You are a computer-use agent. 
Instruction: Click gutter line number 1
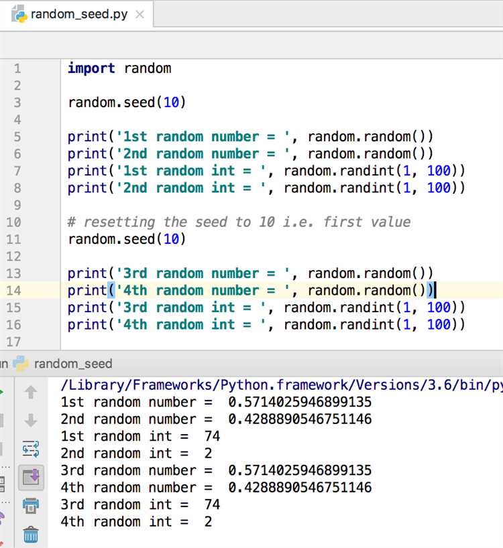pyautogui.click(x=17, y=68)
